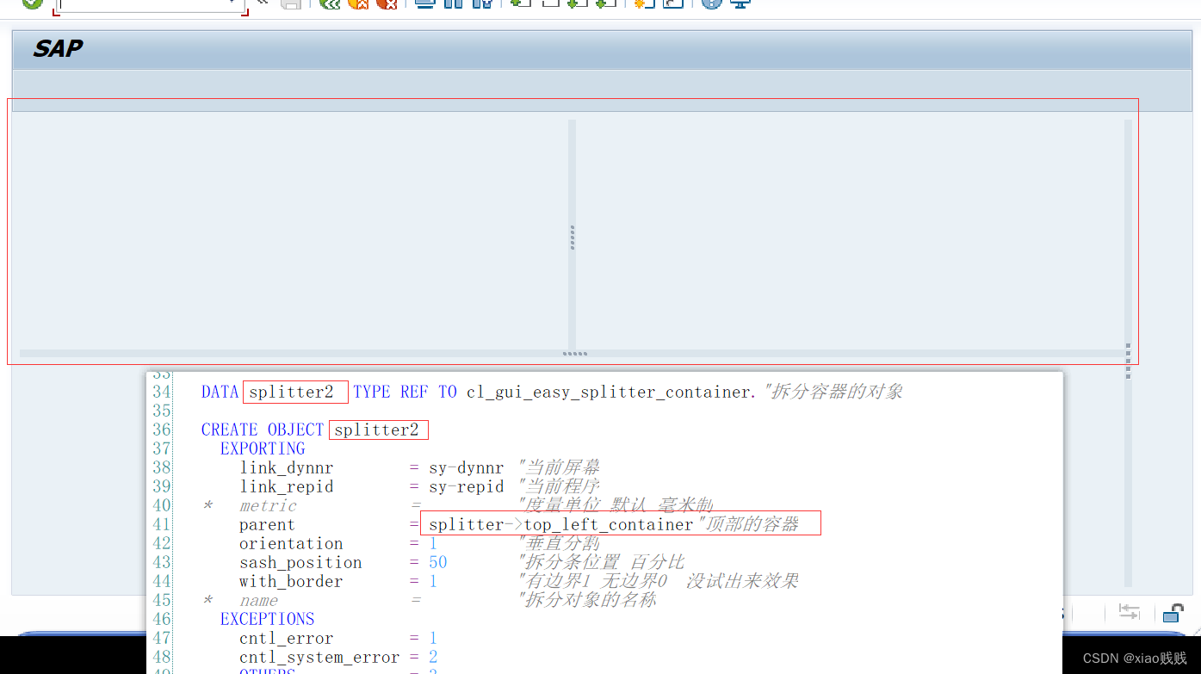Click the EXPORTING keyword in code
1201x674 pixels.
263,448
